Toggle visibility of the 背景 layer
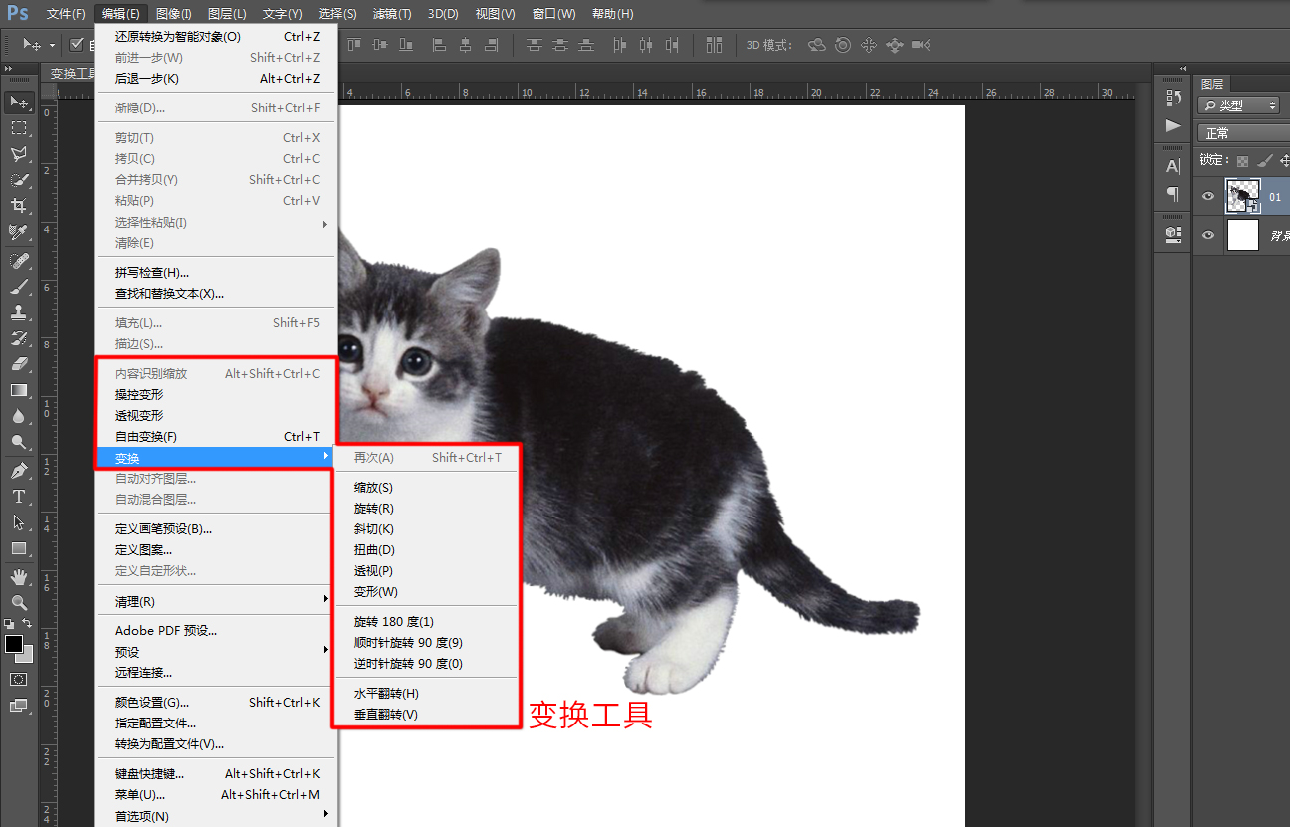The height and width of the screenshot is (827, 1290). pyautogui.click(x=1208, y=235)
